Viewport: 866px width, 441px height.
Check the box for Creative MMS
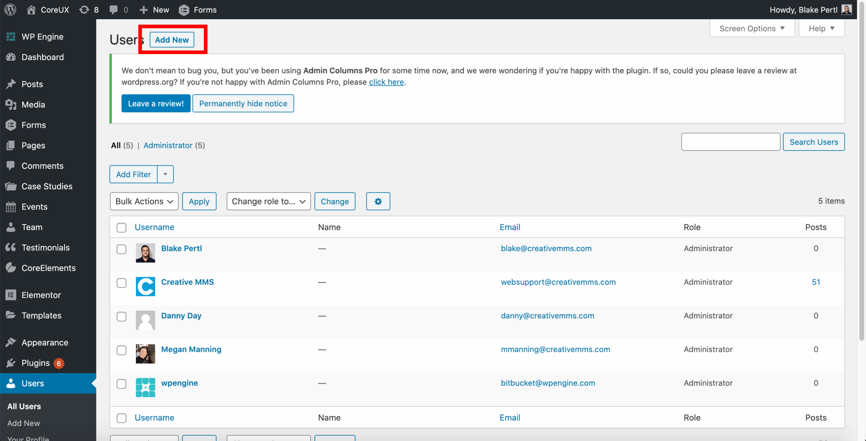point(121,283)
